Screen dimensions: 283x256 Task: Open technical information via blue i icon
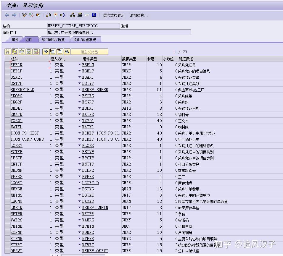pos(94,15)
